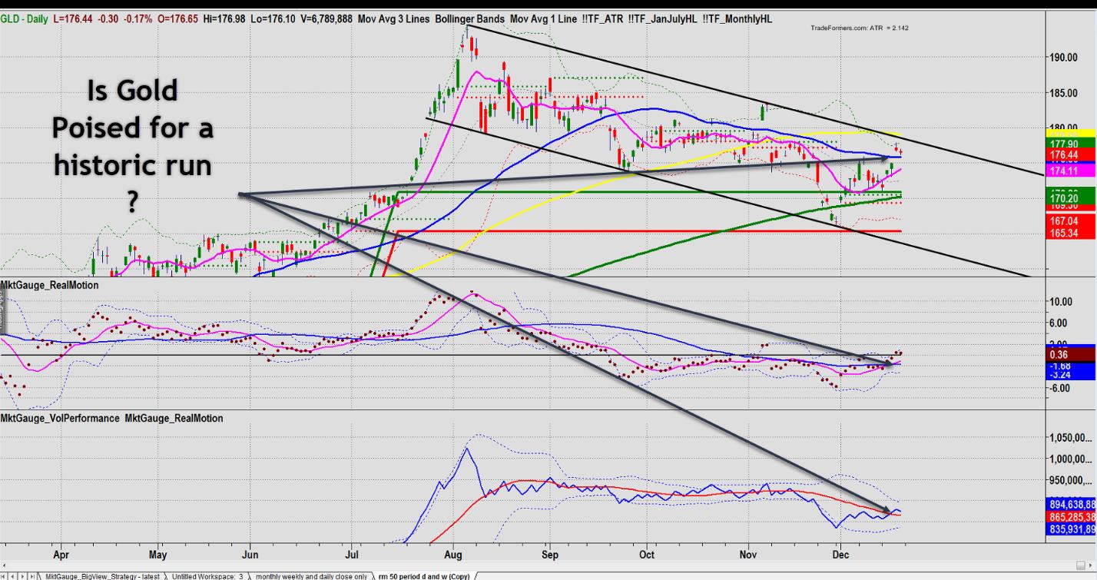
Task: Open the MktGauge_BigView_Strategy - latest tab
Action: pos(101,575)
